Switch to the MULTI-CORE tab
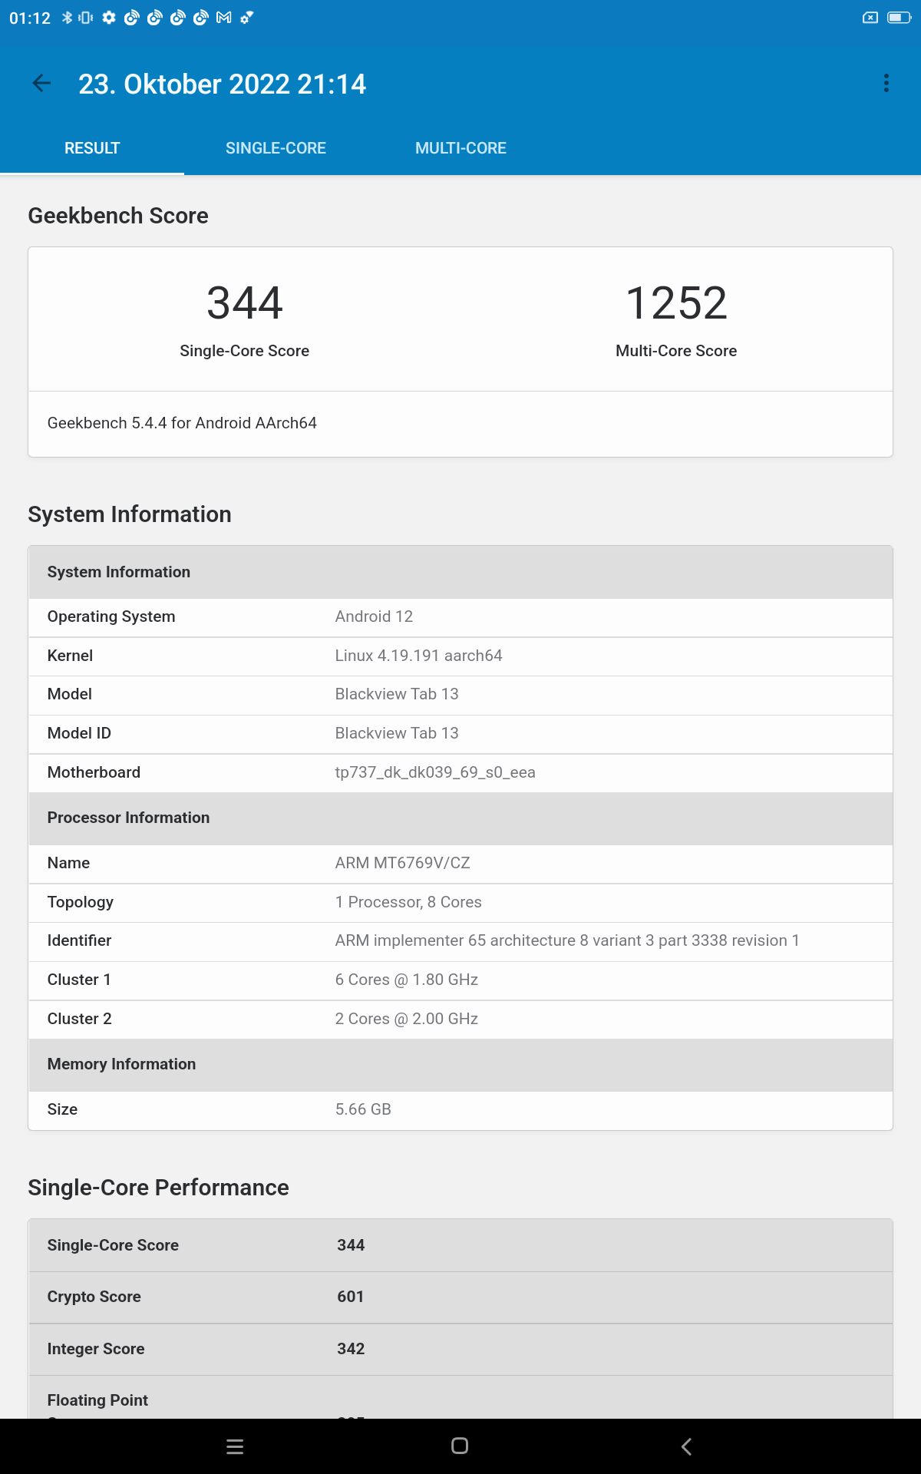921x1474 pixels. click(460, 148)
